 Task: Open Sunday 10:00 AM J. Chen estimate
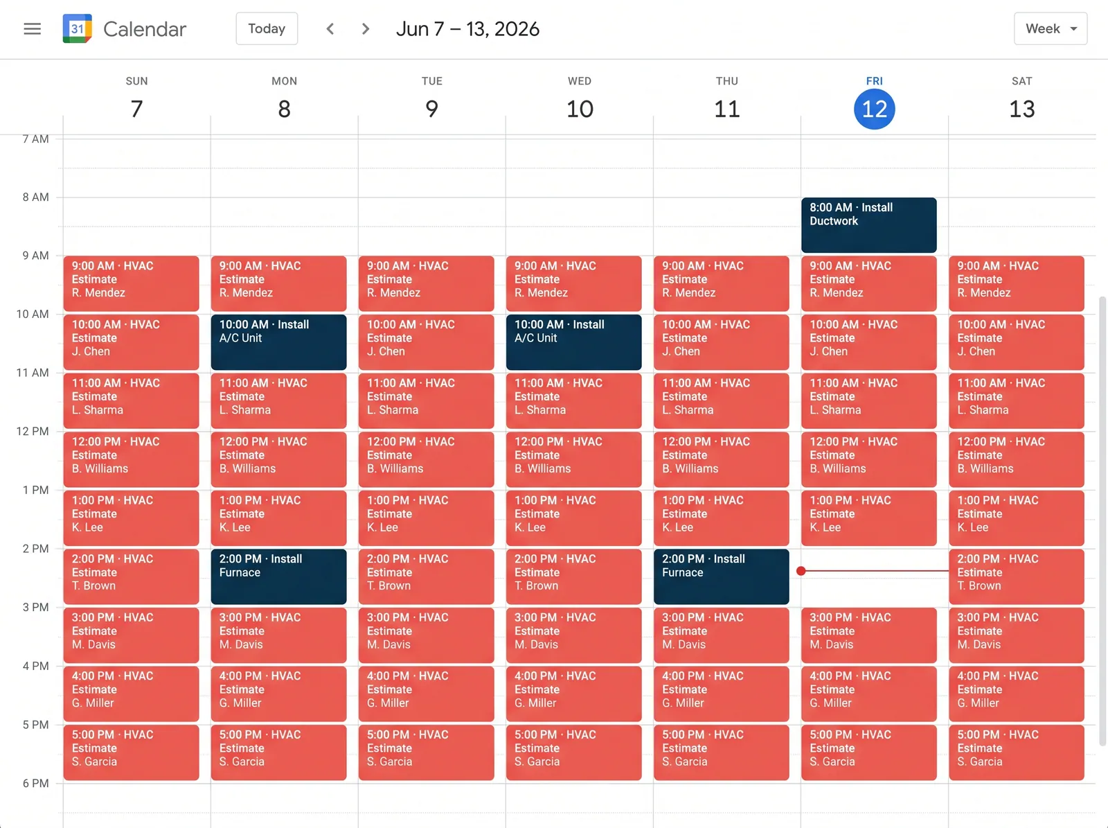click(131, 342)
